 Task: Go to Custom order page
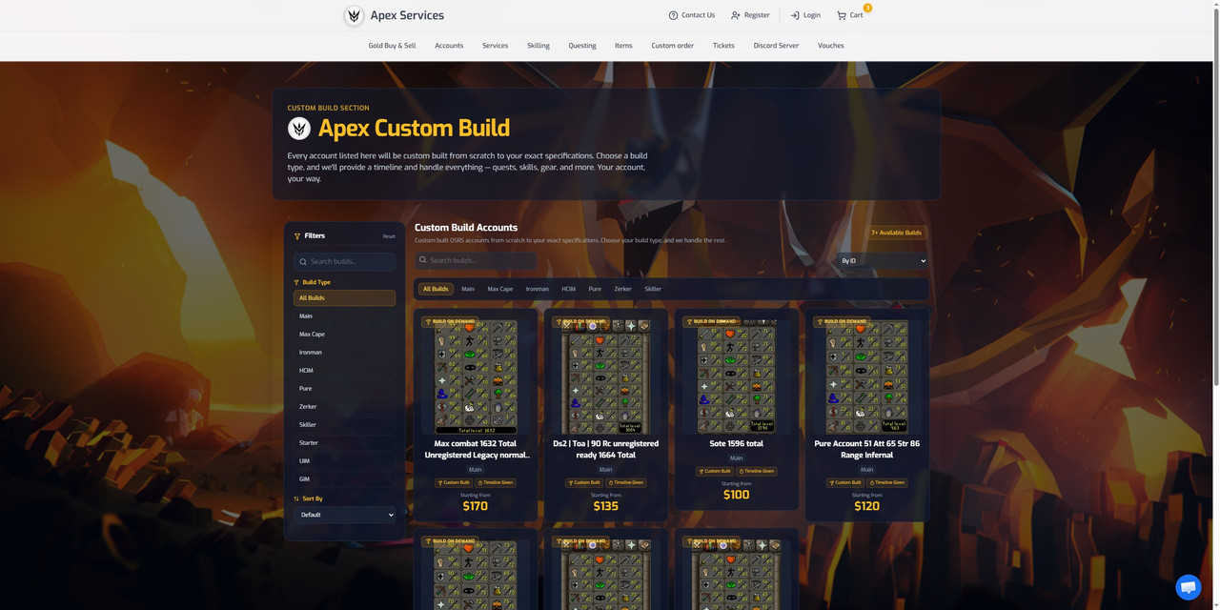[673, 46]
